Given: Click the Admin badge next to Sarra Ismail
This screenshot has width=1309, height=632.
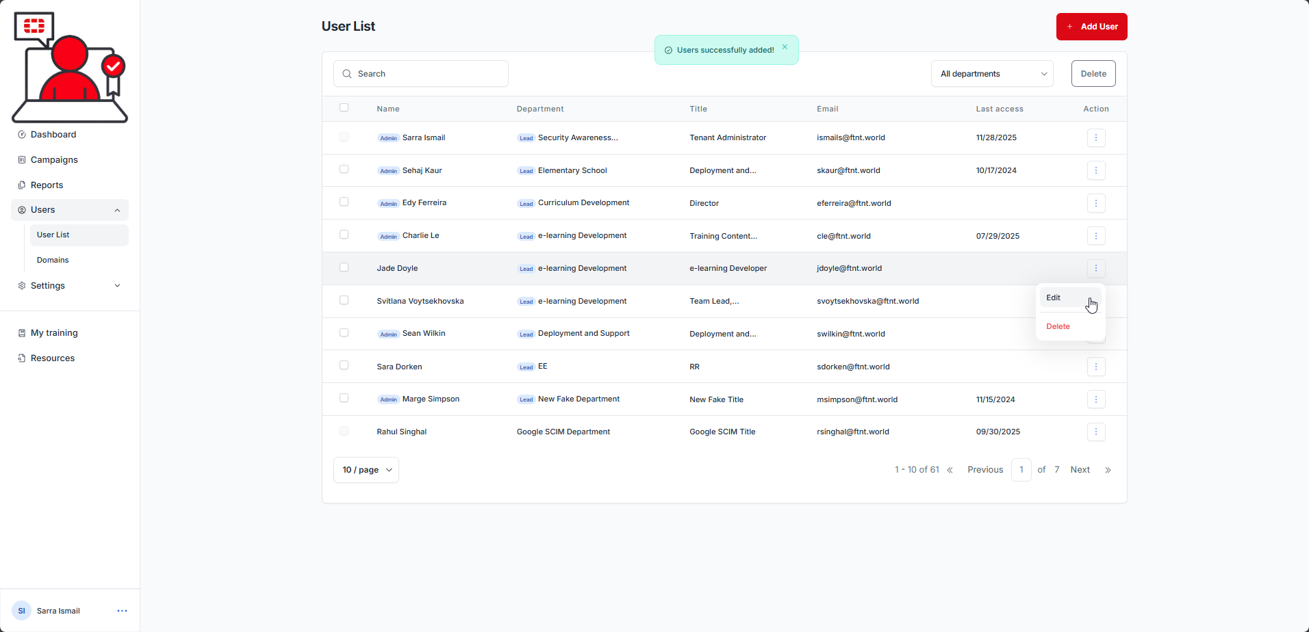Looking at the screenshot, I should tap(389, 138).
